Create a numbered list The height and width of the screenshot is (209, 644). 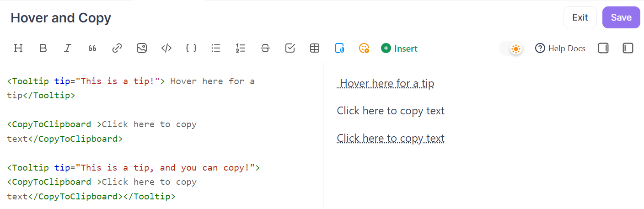tap(241, 48)
